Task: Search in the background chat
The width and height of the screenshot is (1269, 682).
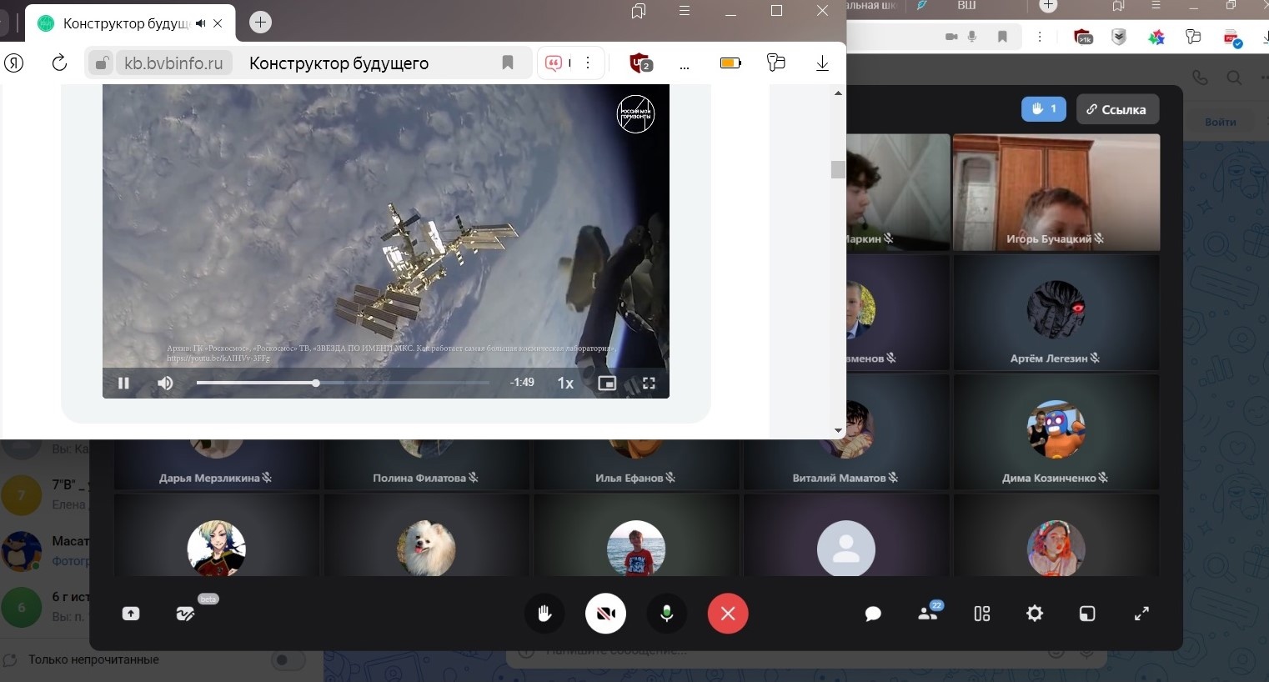Action: coord(1235,78)
